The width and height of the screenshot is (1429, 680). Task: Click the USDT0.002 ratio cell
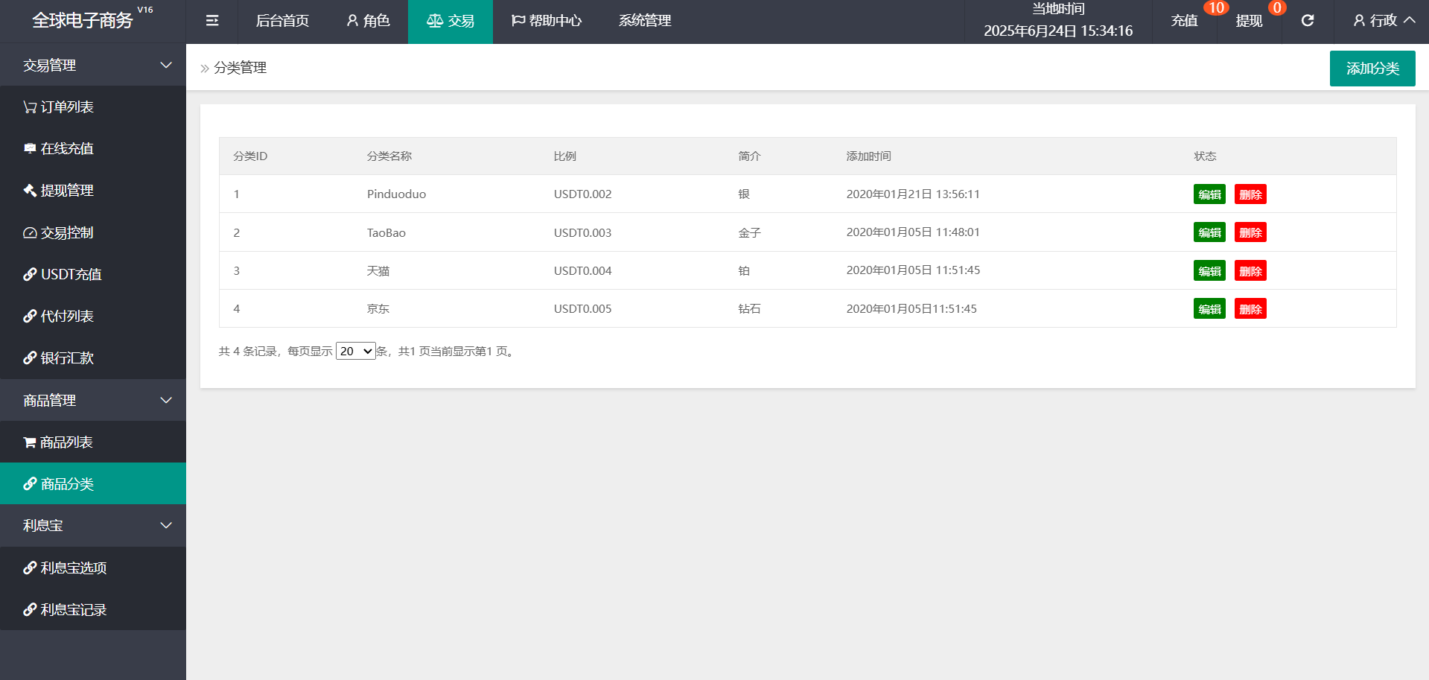point(583,194)
